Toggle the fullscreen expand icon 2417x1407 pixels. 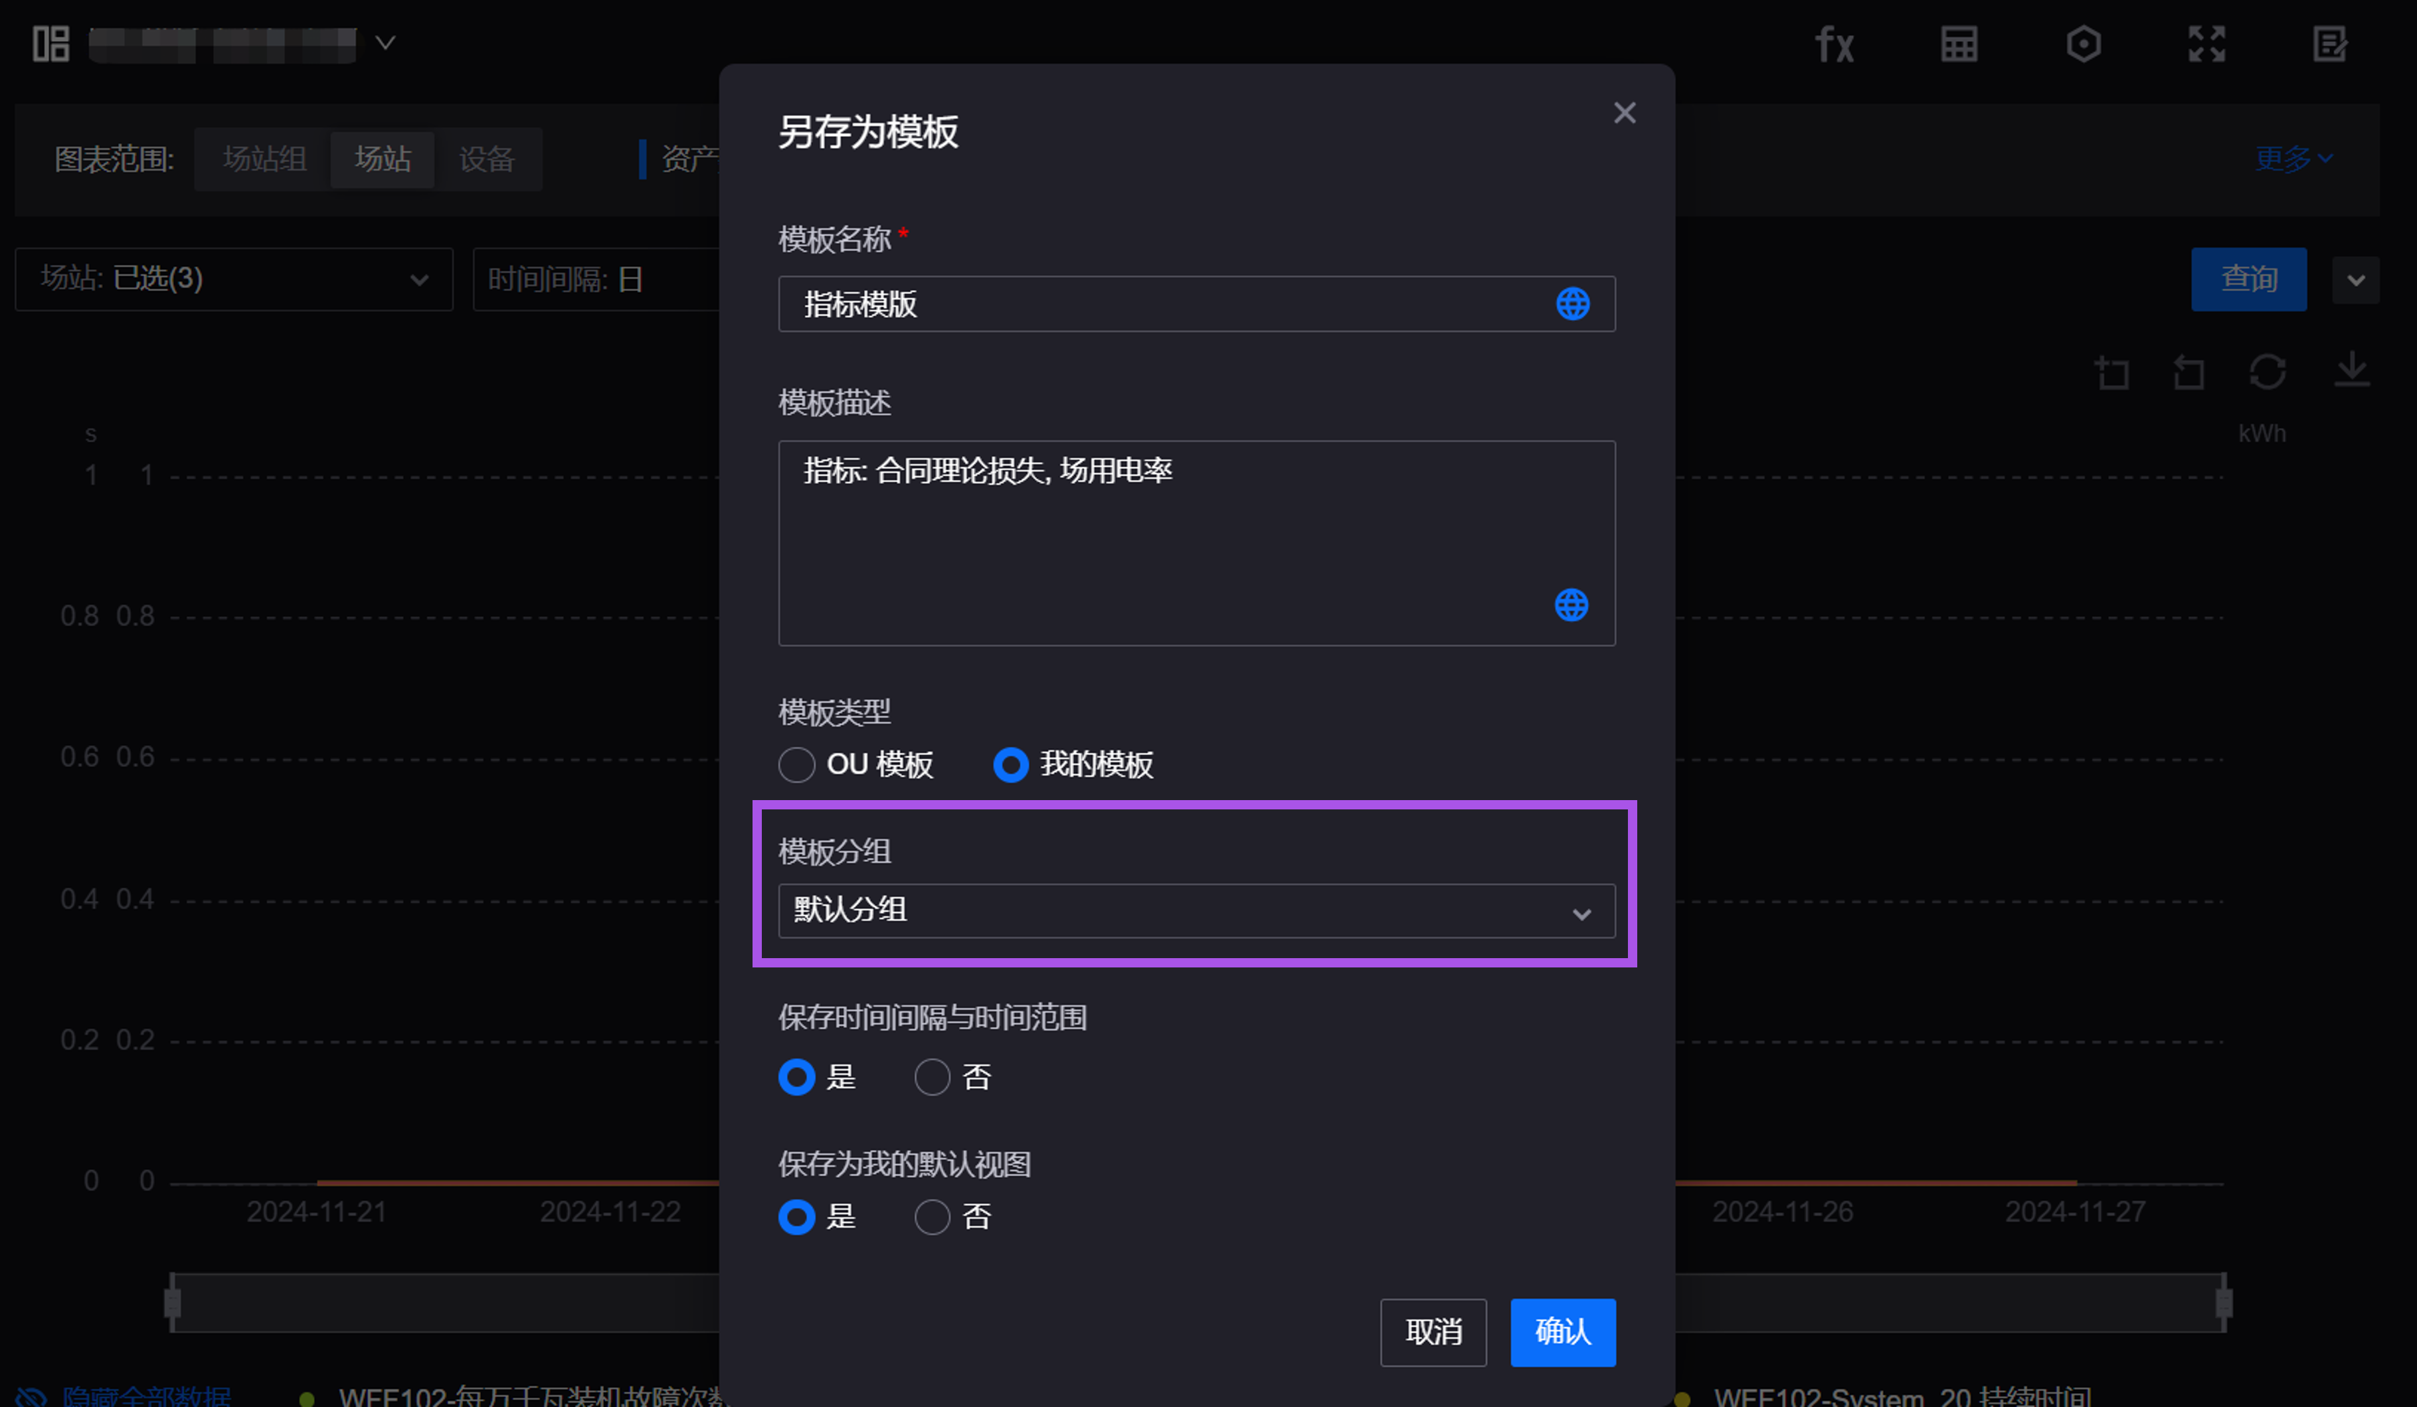click(x=2206, y=44)
